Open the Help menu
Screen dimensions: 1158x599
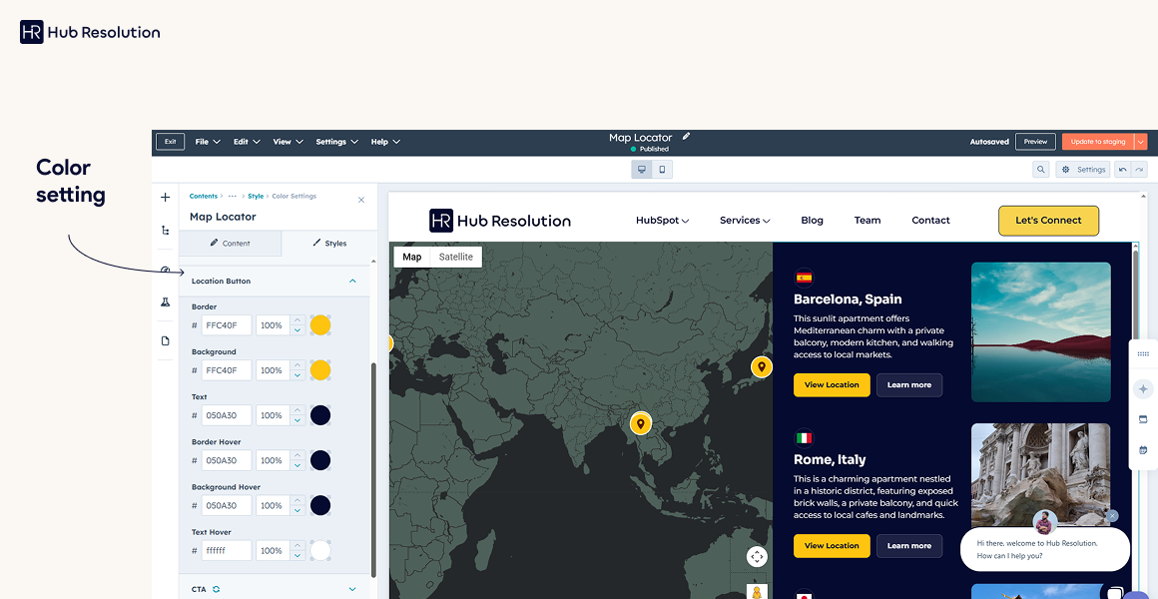(385, 142)
